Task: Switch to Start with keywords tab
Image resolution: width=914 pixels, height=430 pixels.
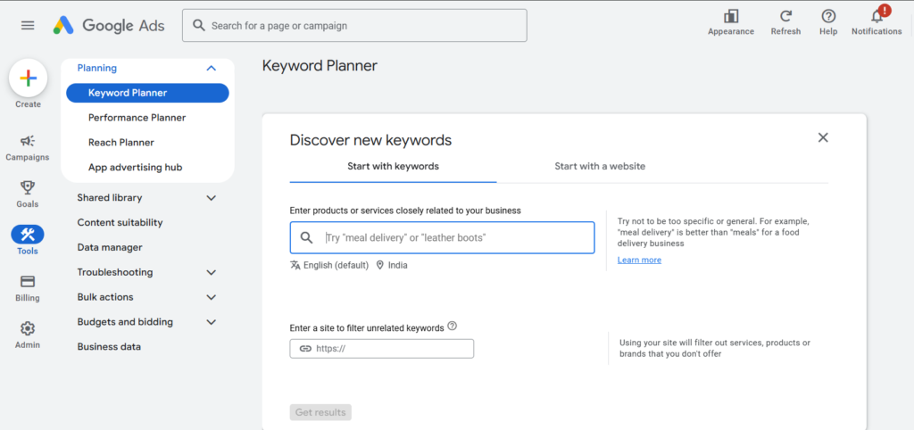Action: 393,166
